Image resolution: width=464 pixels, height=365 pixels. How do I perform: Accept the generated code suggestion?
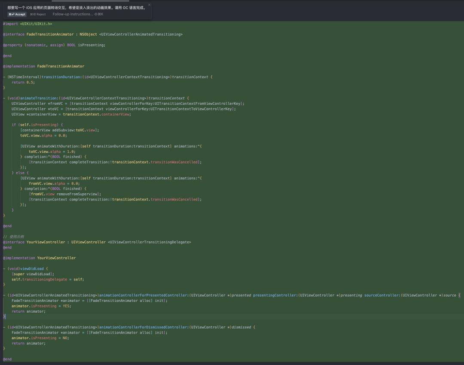point(17,14)
